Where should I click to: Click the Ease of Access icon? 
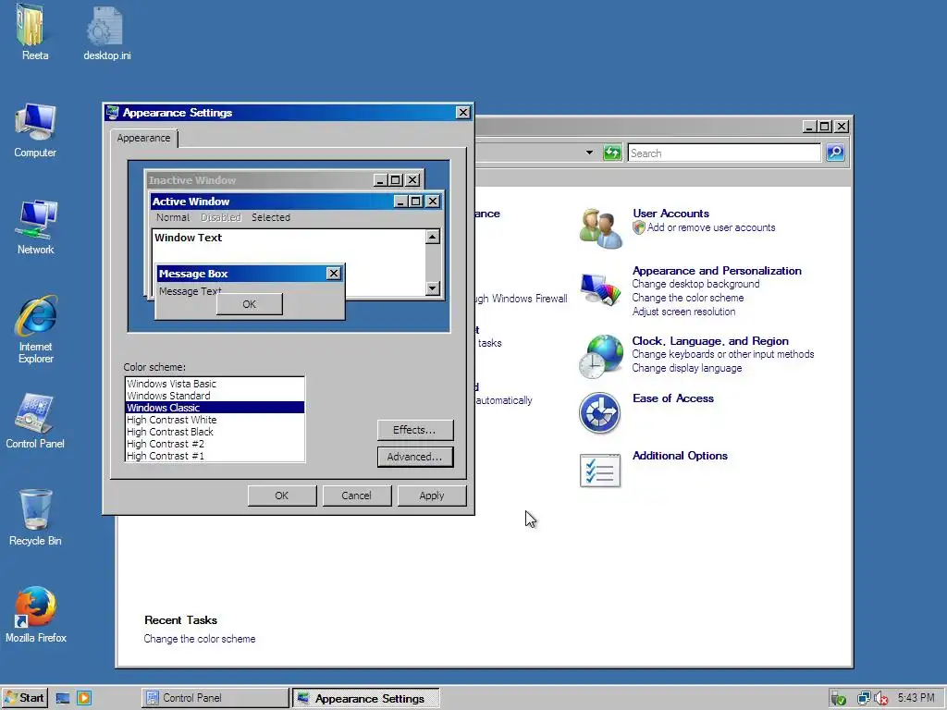tap(599, 413)
